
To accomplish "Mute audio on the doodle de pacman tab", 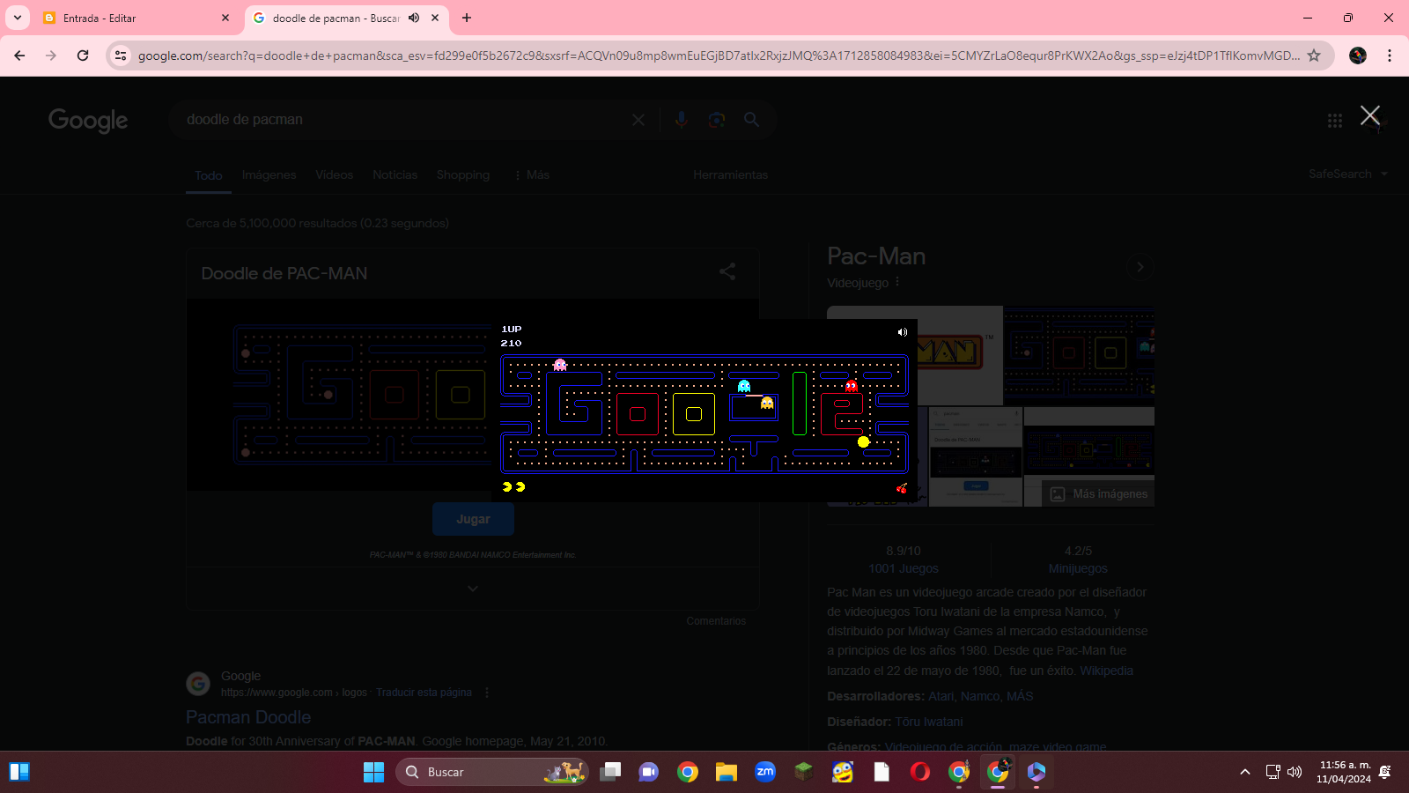I will pyautogui.click(x=414, y=18).
